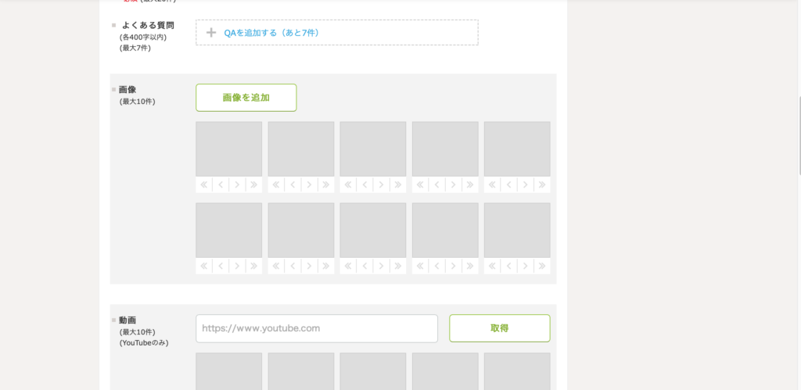Click move-right arrow under first image slot

[x=237, y=185]
